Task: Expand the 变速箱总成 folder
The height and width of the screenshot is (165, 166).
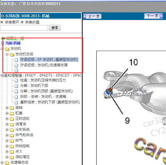Action: click(x=2, y=163)
